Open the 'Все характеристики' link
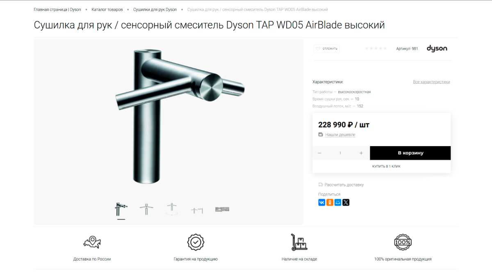Image resolution: width=492 pixels, height=277 pixels. coord(431,82)
